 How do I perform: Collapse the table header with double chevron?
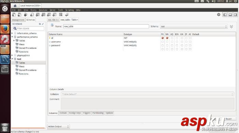point(231,27)
